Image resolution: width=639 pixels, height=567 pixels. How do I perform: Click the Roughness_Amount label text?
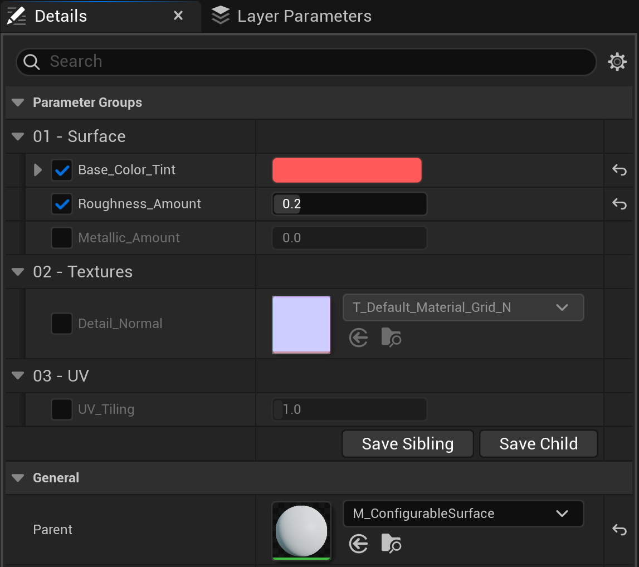(139, 204)
